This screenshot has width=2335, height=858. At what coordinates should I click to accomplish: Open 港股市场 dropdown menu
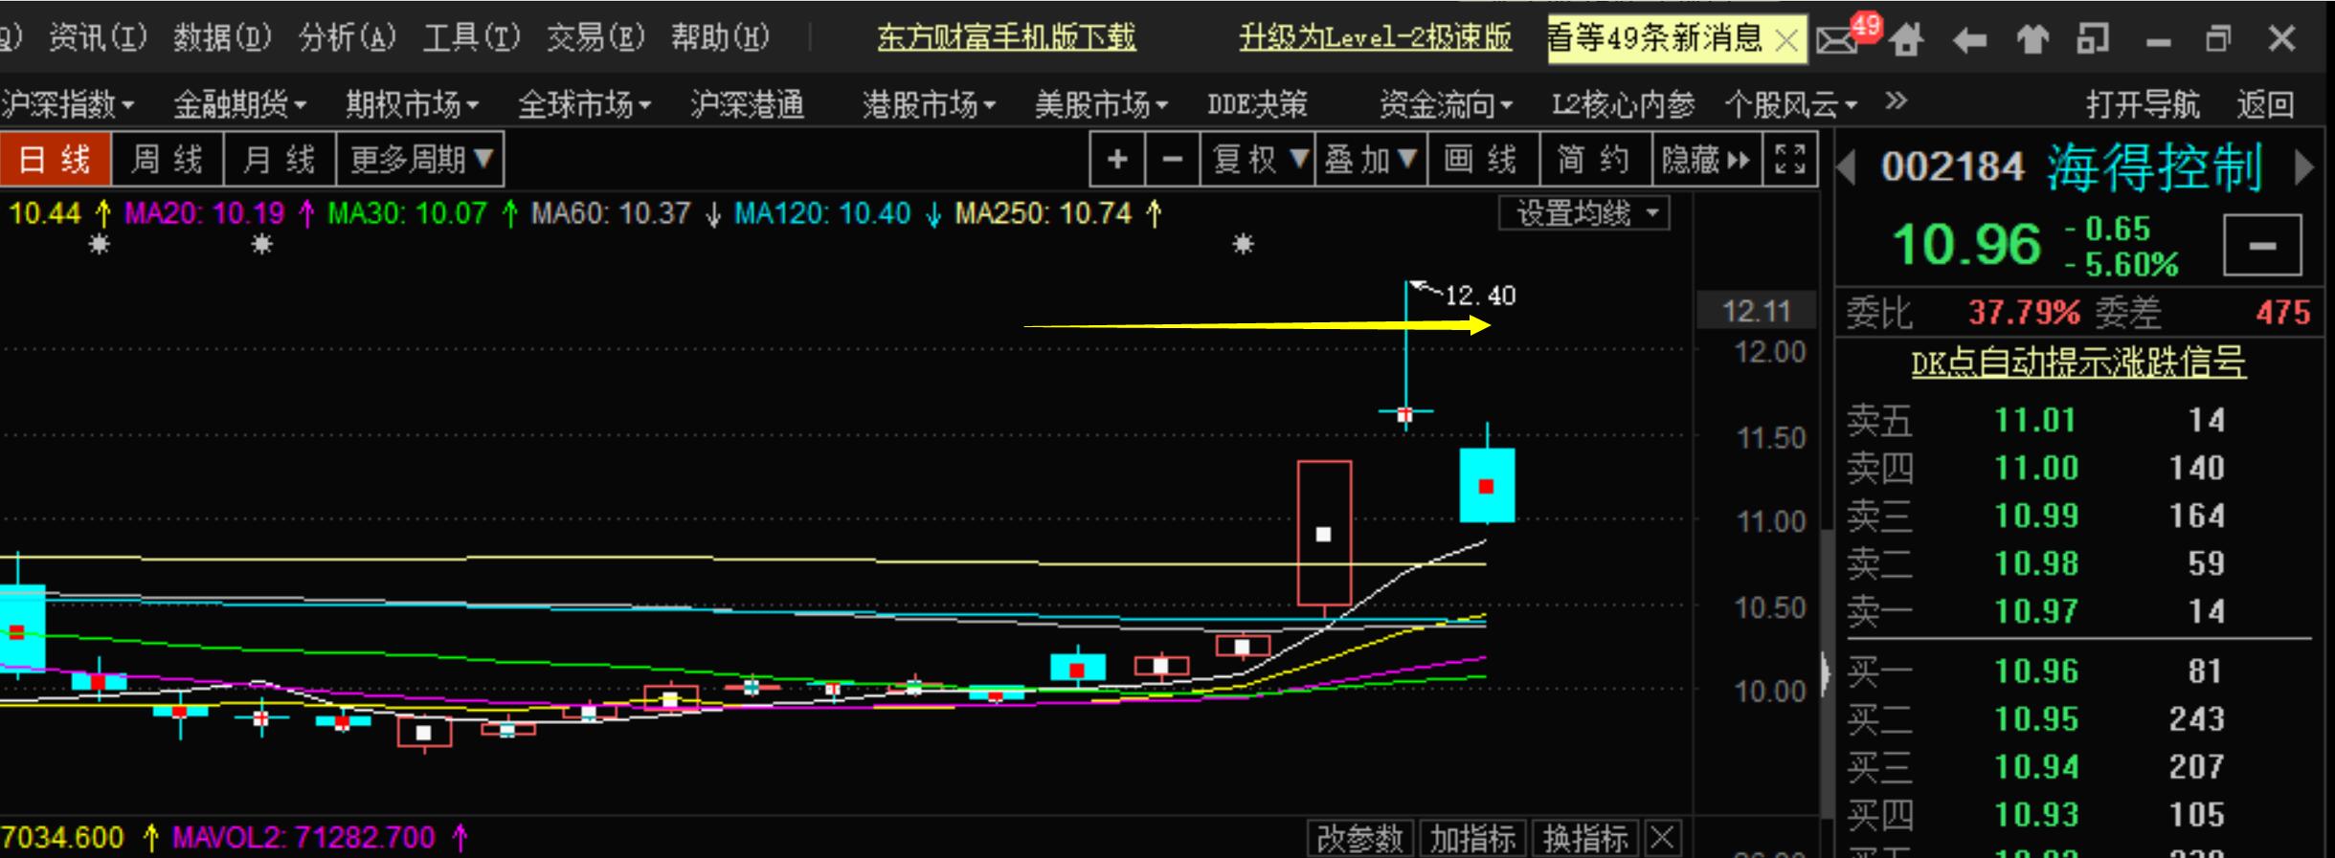tap(930, 103)
